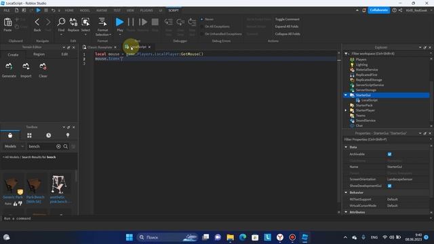Open the aesthetic pink bench thumbnail
434x244 pixels.
59,184
